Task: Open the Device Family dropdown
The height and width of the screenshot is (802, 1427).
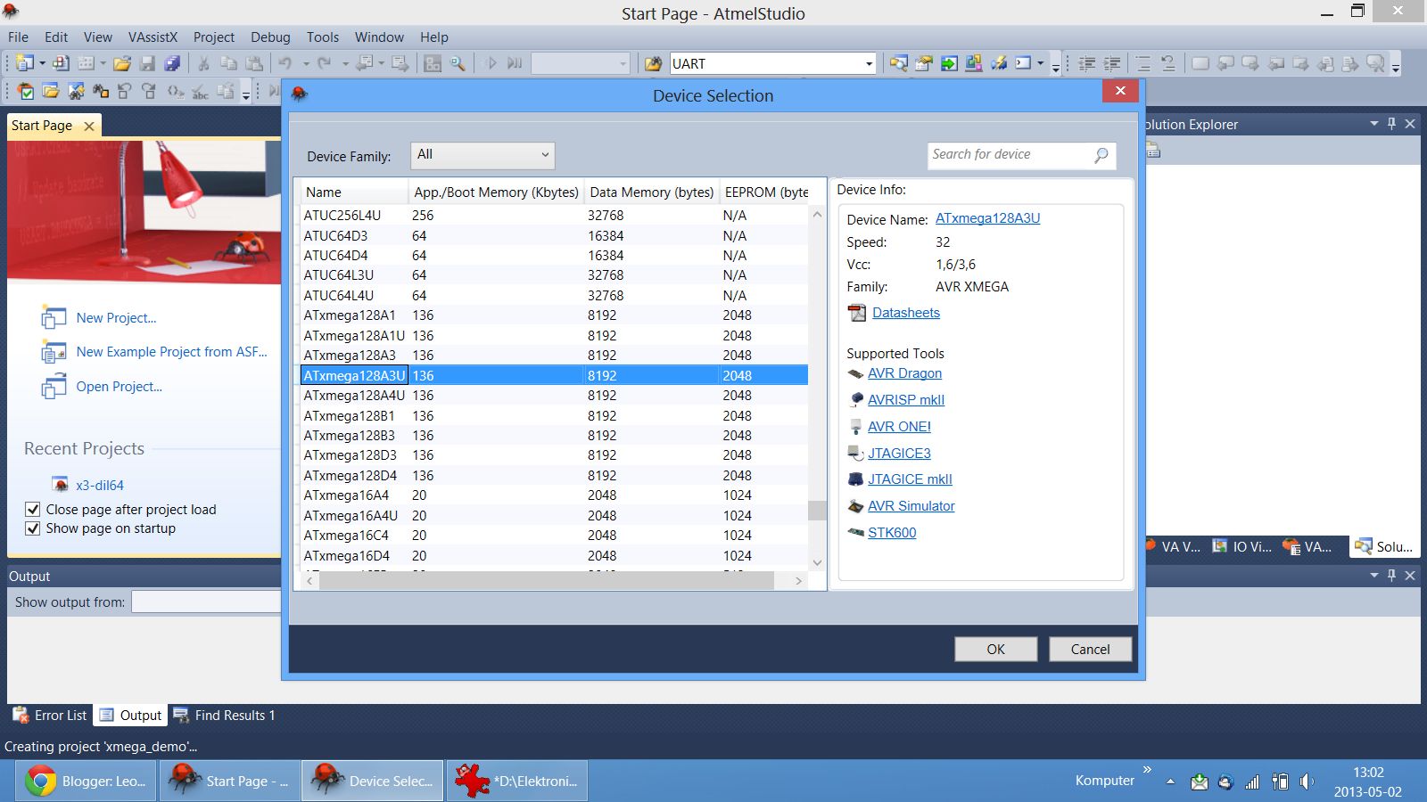Action: click(x=483, y=155)
